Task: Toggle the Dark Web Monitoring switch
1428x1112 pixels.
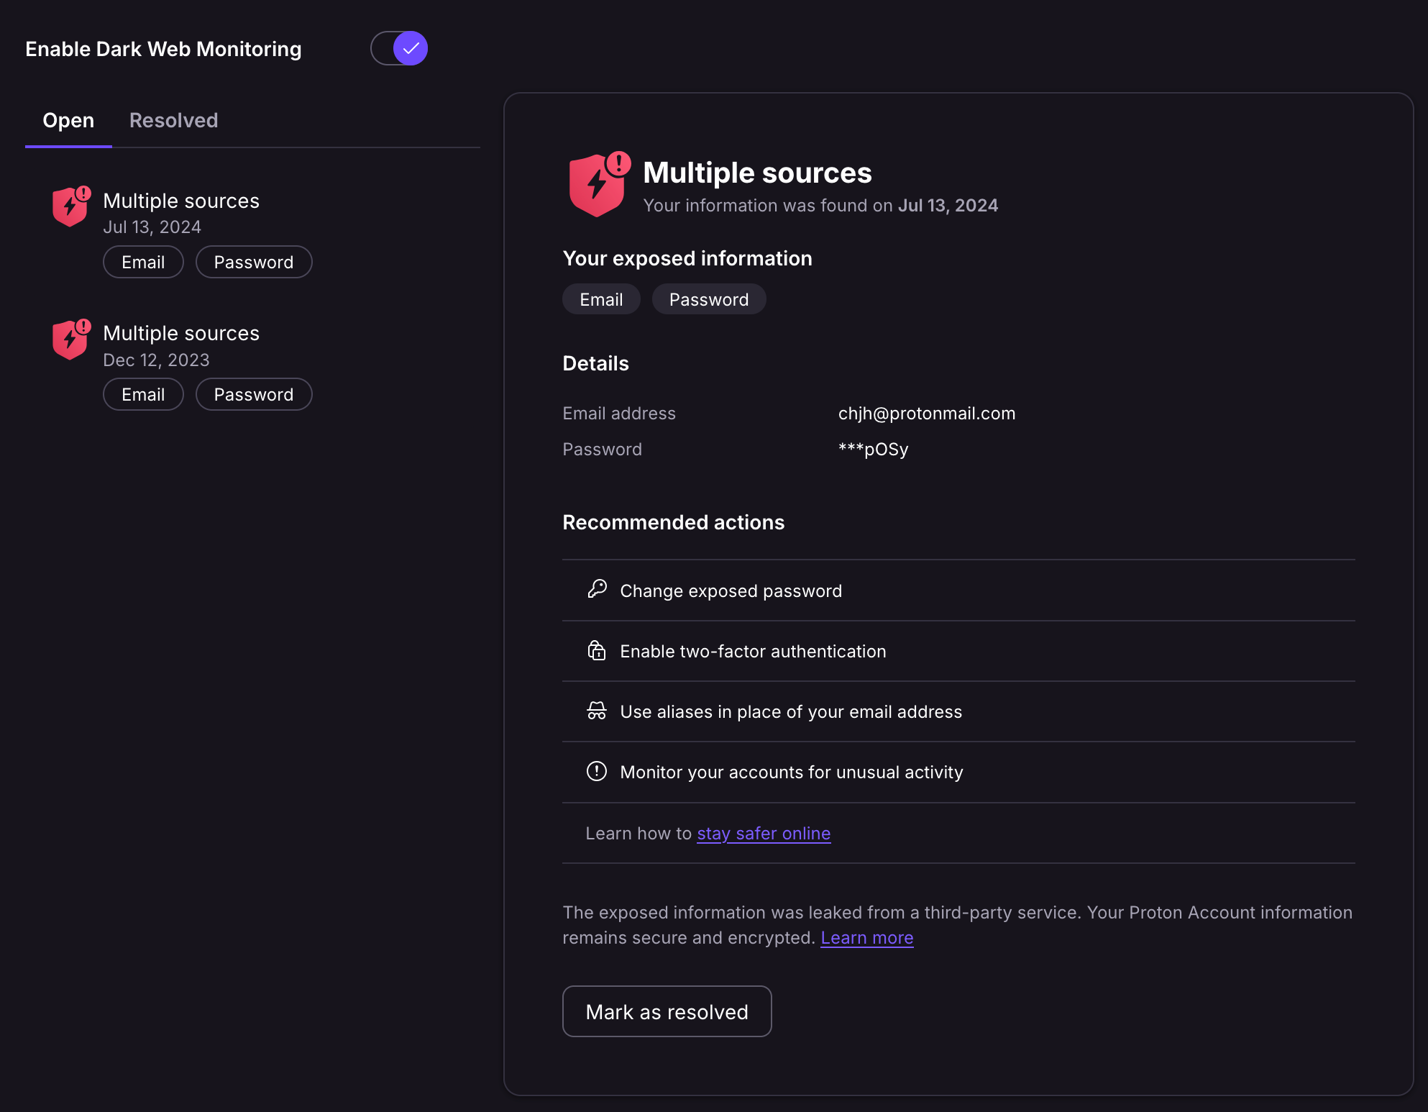Action: click(400, 47)
